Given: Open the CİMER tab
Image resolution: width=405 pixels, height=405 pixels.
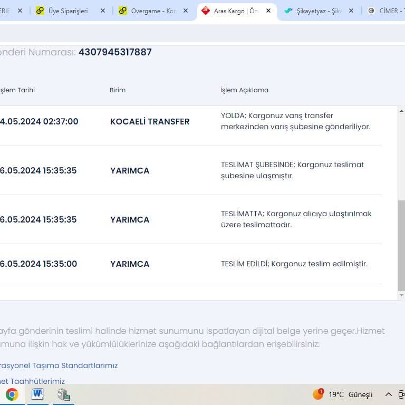Looking at the screenshot, I should click(x=388, y=11).
